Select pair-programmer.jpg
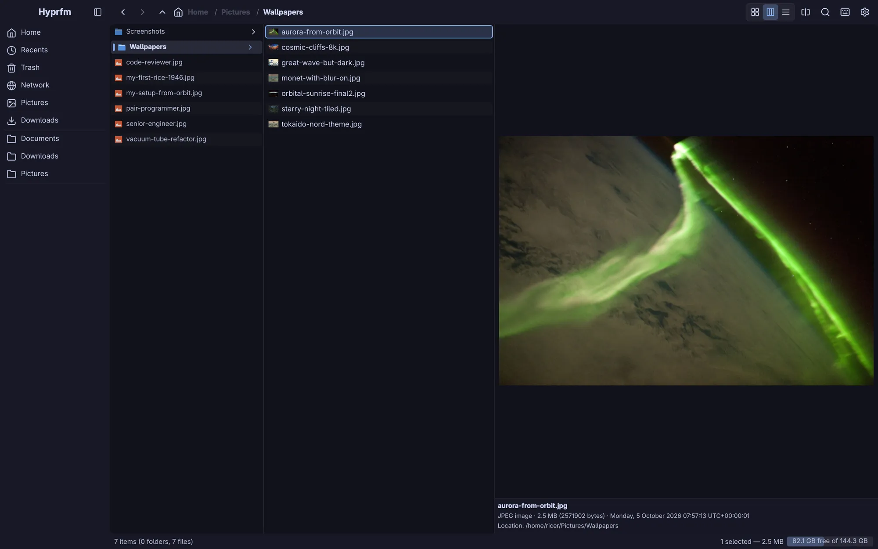Image resolution: width=878 pixels, height=549 pixels. [x=187, y=108]
